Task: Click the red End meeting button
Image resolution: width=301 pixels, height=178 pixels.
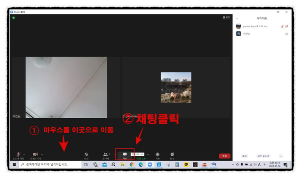Action: (x=225, y=156)
